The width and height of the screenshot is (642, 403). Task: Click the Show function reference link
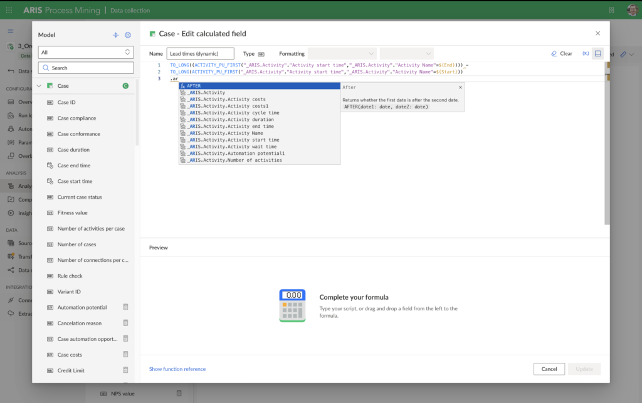[x=177, y=369]
